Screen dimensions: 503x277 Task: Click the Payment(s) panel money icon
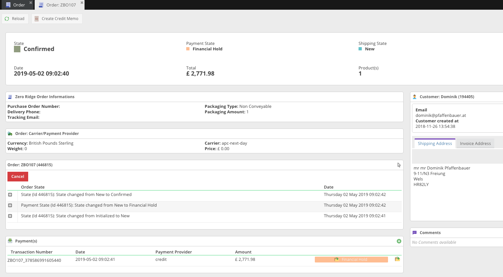point(10,241)
